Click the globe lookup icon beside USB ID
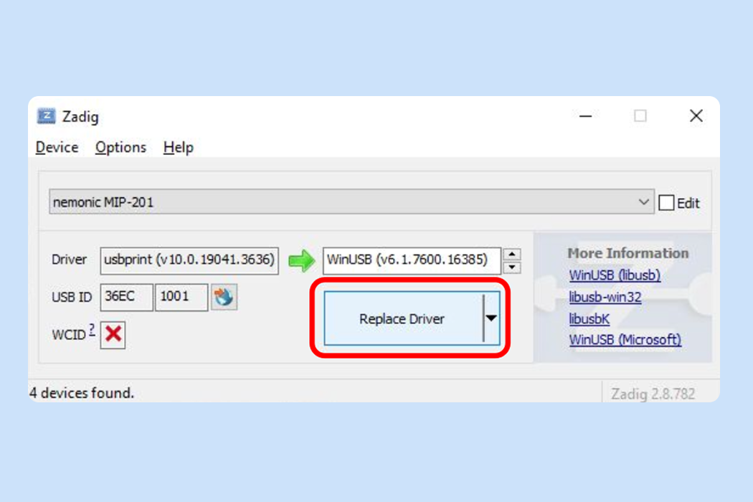Screen dimensions: 753x502 [x=224, y=297]
